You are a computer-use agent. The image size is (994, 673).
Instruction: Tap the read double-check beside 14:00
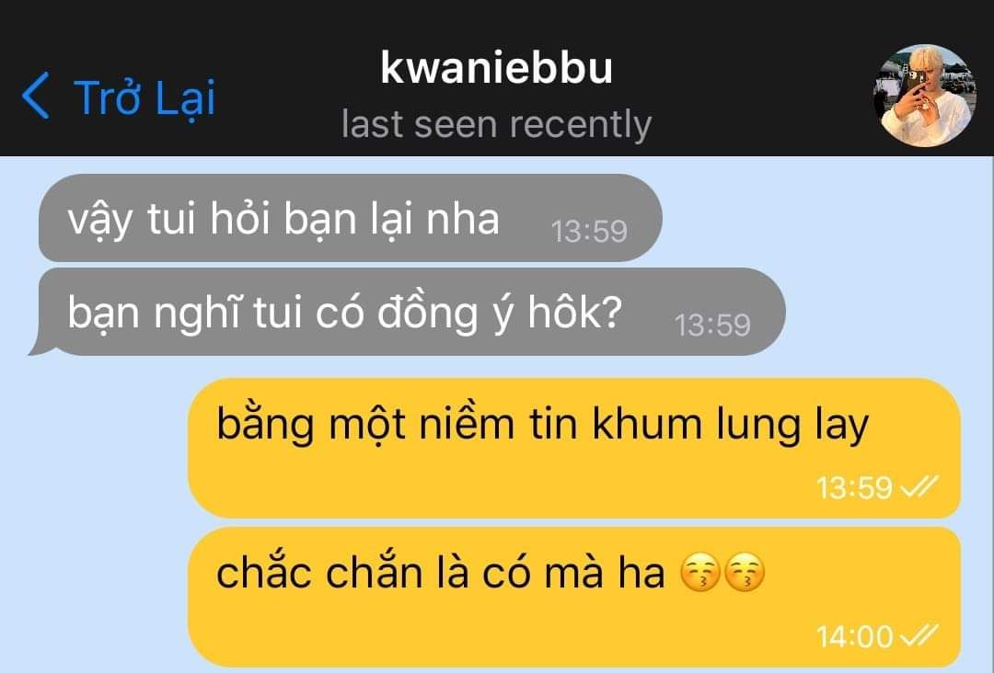[x=919, y=635]
